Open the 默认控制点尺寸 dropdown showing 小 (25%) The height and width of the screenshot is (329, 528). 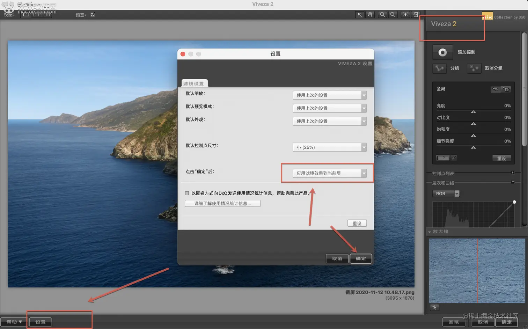pyautogui.click(x=330, y=147)
